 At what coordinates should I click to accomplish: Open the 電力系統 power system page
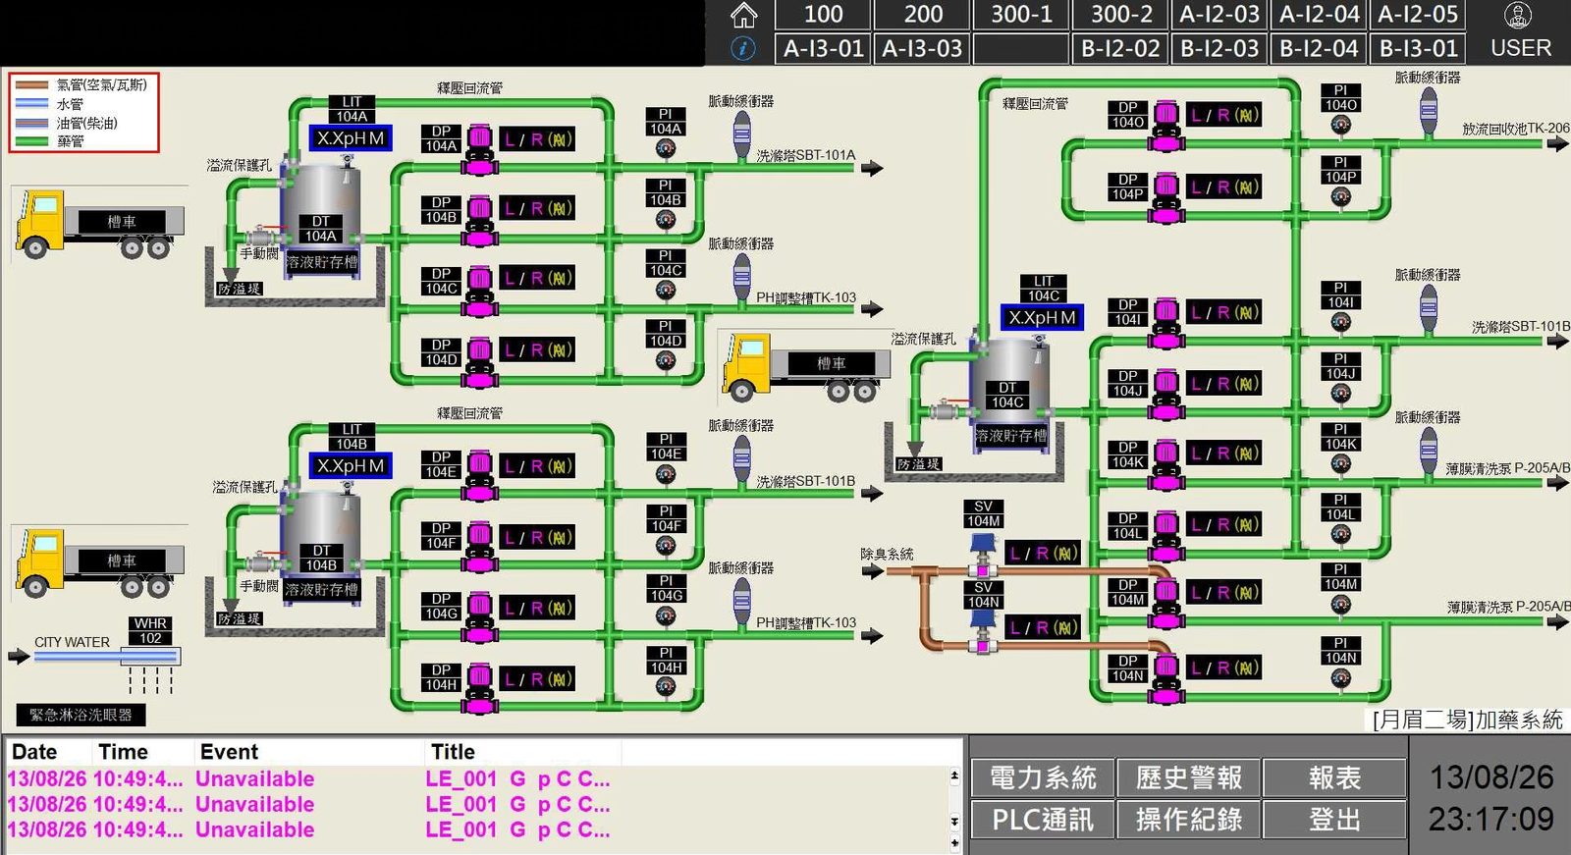pyautogui.click(x=1043, y=778)
